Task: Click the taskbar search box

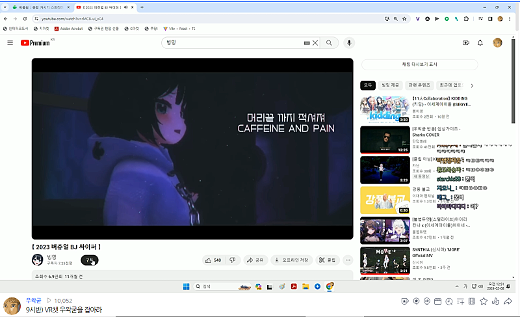Action: click(x=222, y=286)
